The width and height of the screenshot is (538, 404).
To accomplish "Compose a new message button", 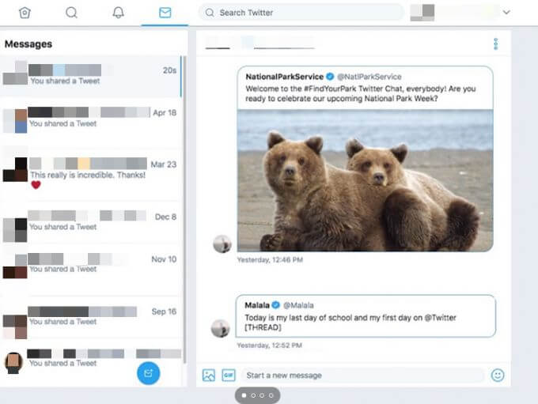I will [x=148, y=373].
